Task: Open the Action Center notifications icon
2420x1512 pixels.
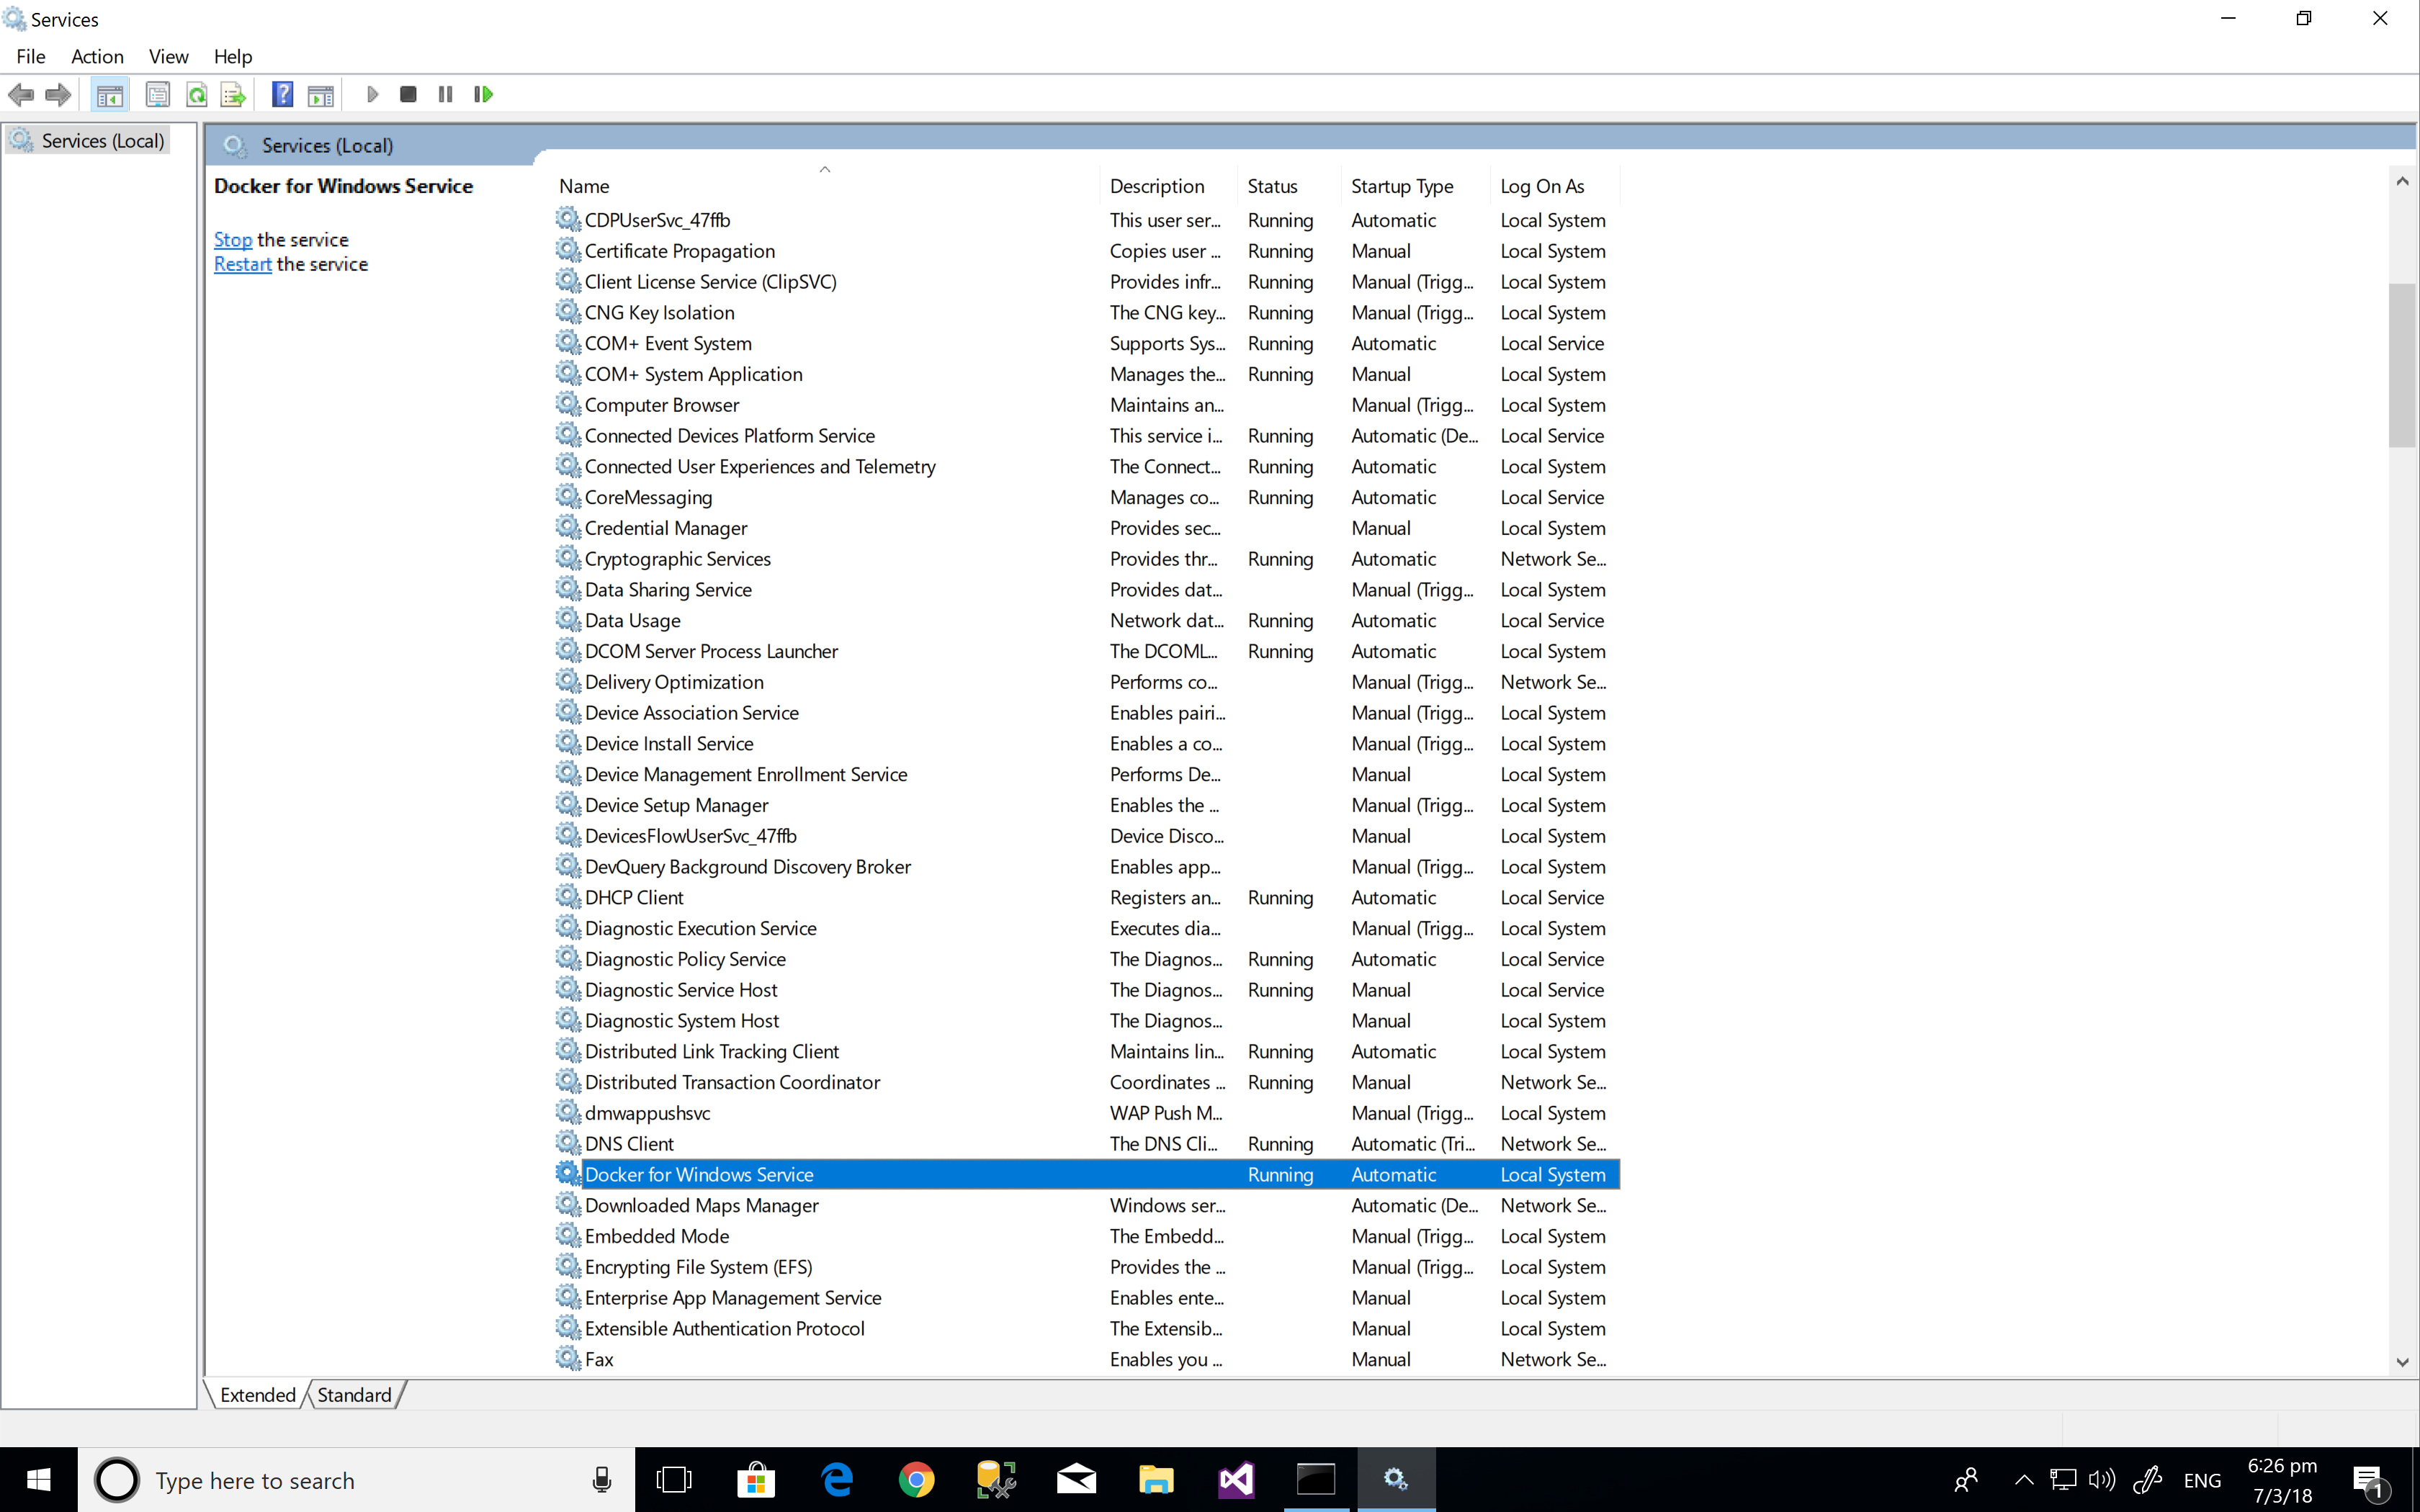Action: click(x=2370, y=1481)
